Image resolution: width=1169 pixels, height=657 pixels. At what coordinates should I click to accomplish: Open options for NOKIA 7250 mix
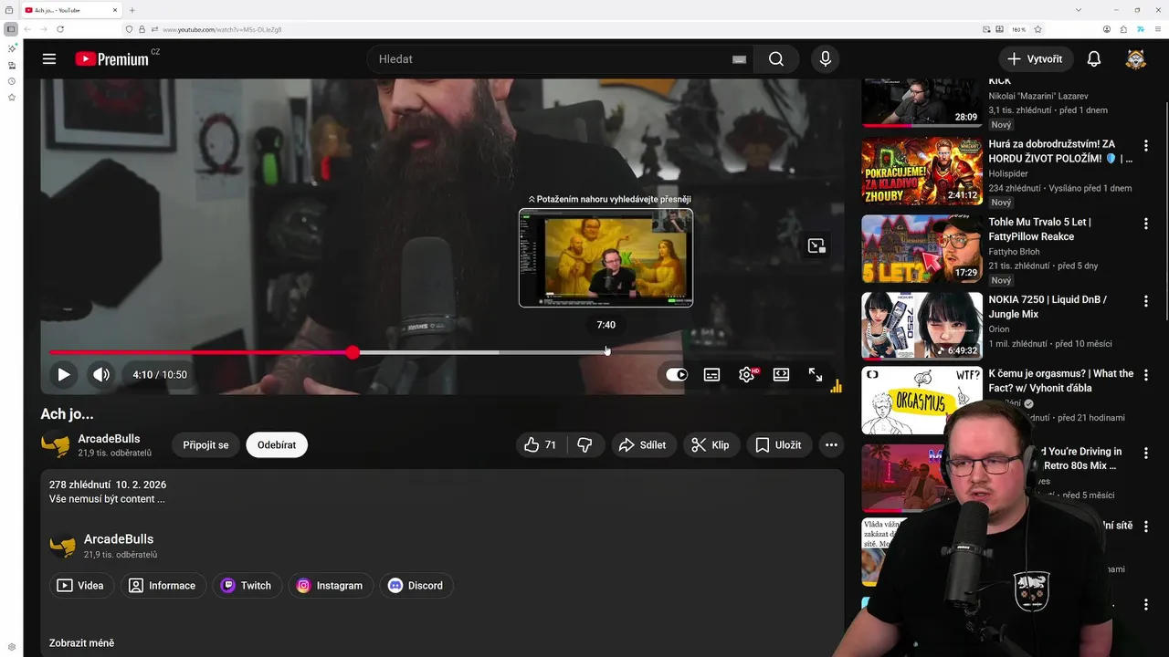pos(1146,301)
